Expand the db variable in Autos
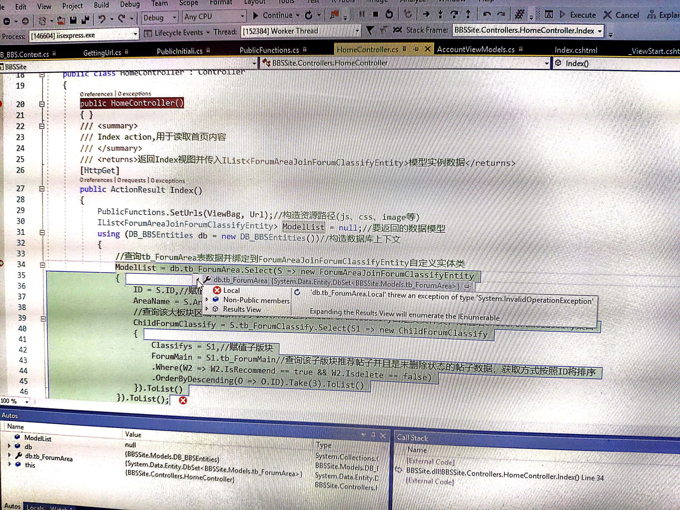Screen dimensions: 680x510 [9, 446]
